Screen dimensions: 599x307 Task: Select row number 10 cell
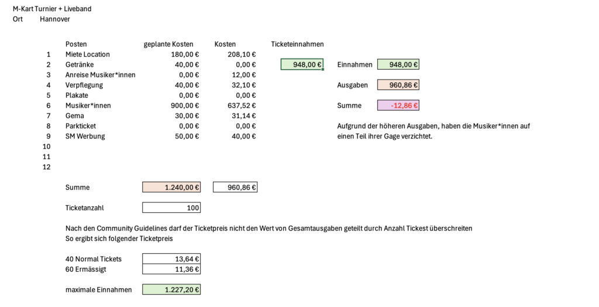tap(47, 147)
